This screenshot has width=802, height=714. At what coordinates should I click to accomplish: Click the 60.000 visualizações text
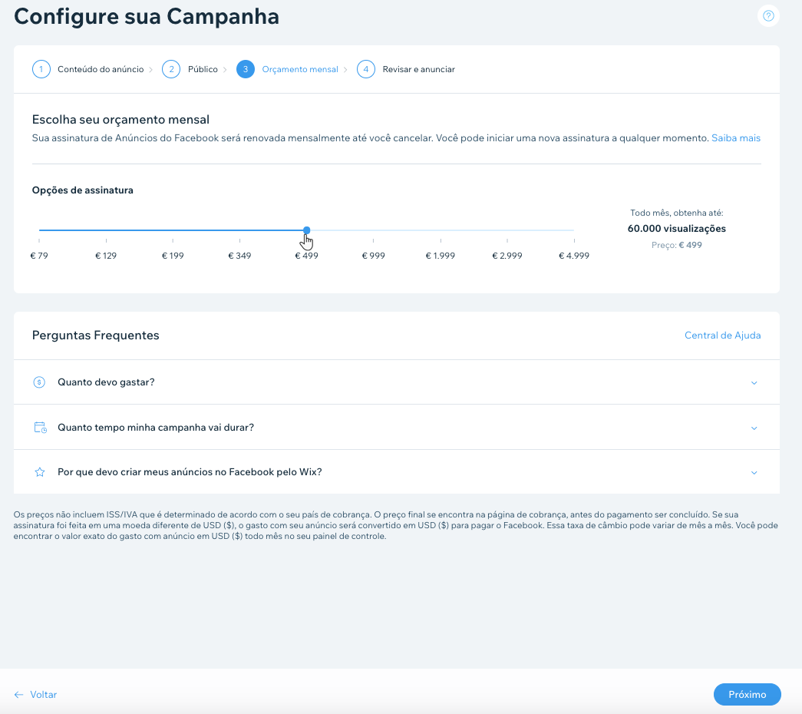point(677,229)
